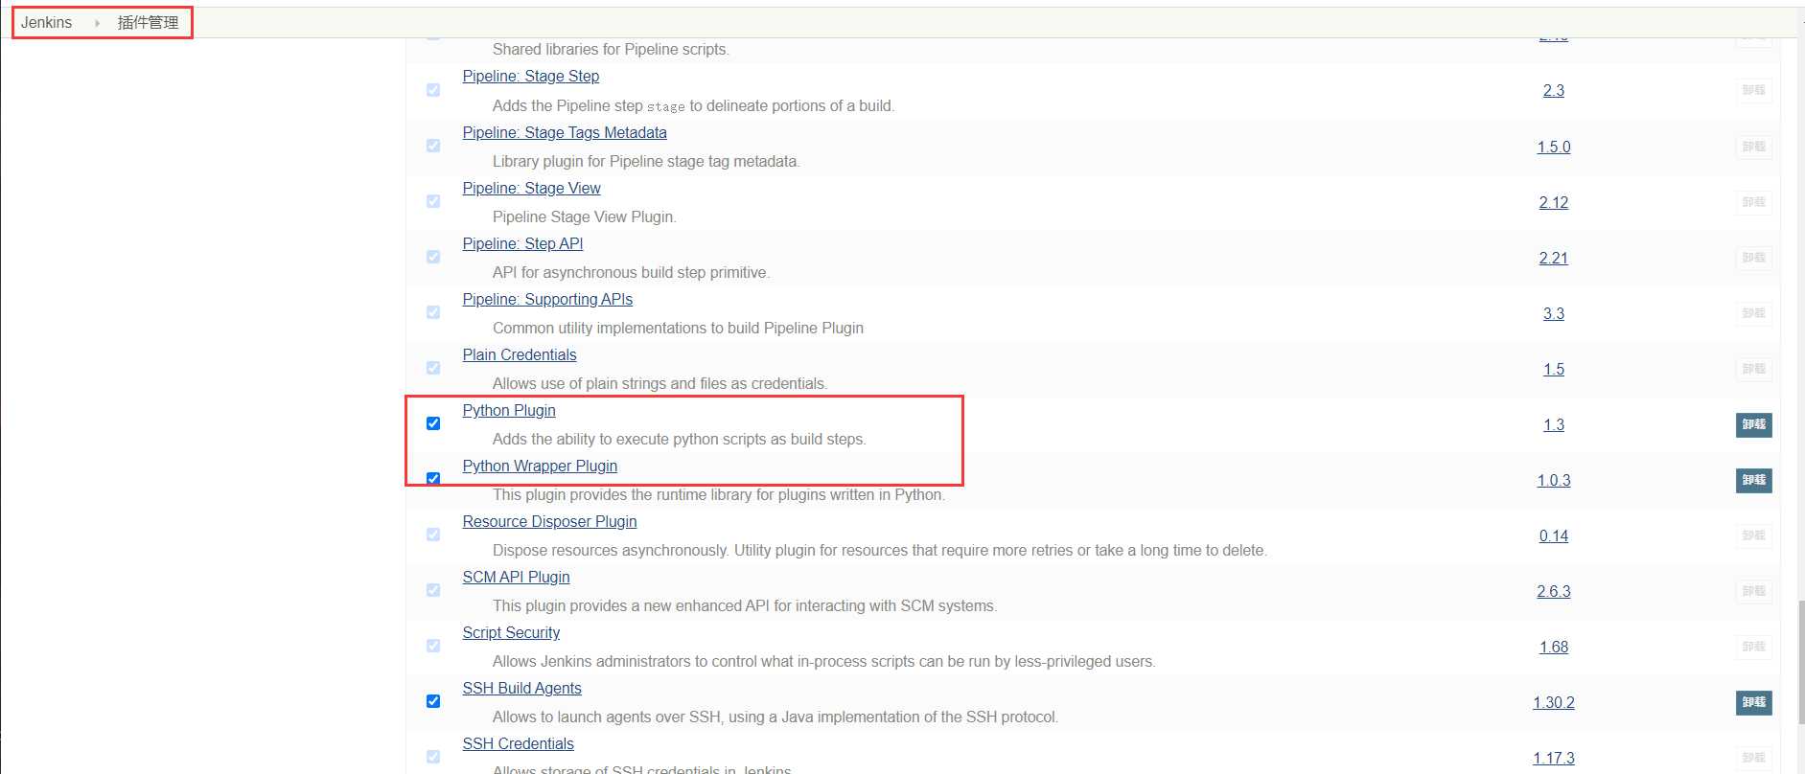Select the Script Security description text

pyautogui.click(x=824, y=661)
